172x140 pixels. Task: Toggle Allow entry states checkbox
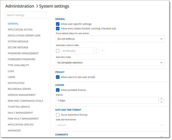[58, 28]
